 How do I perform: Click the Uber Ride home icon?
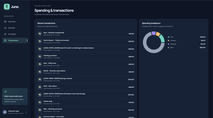click(40, 64)
